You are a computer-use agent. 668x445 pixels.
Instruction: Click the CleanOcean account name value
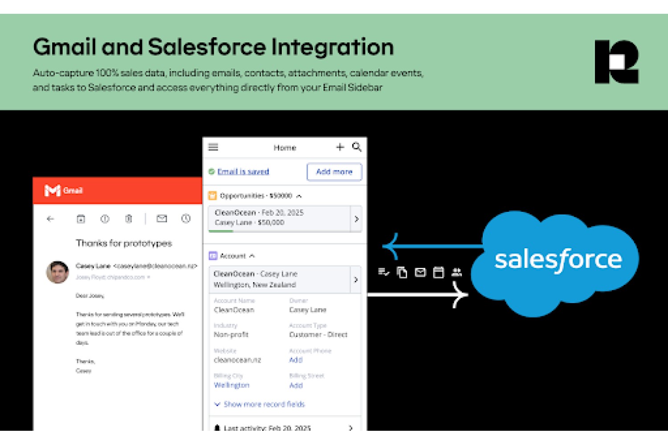tap(234, 310)
